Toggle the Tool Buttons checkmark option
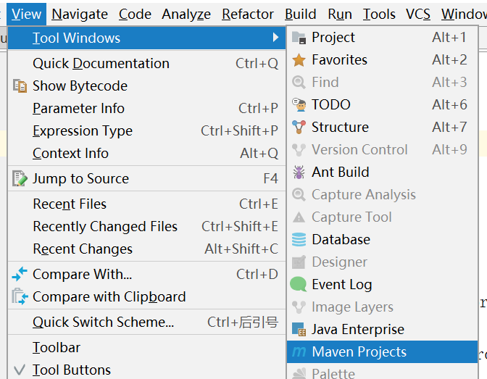 [71, 370]
